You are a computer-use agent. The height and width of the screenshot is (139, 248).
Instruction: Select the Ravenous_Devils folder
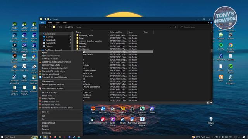[86, 36]
